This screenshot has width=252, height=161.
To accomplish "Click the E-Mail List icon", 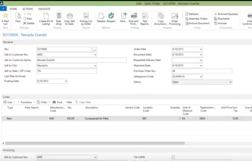I will (x=5, y=18).
